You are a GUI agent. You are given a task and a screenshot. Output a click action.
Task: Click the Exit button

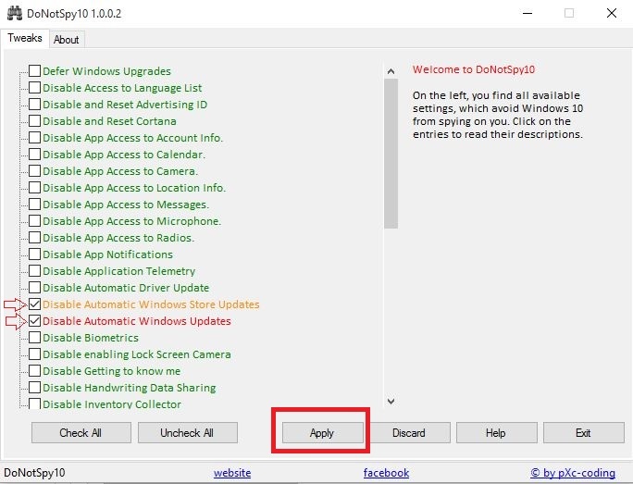(x=583, y=433)
